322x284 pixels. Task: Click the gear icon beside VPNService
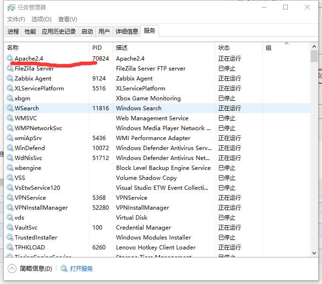pyautogui.click(x=10, y=197)
